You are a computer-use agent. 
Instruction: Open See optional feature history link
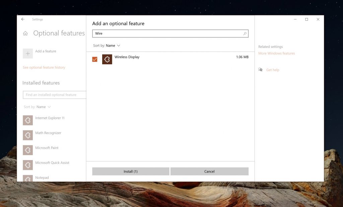click(44, 67)
